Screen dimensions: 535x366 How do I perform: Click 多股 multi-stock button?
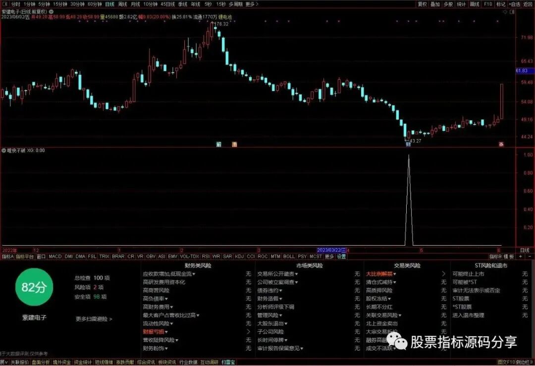pos(448,4)
